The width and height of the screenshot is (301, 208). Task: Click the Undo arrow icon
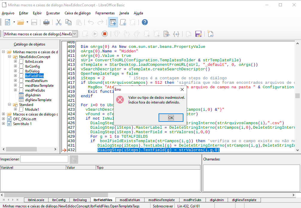[91, 22]
